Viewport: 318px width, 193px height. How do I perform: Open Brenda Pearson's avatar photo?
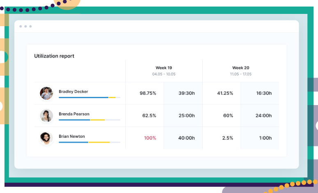(x=46, y=116)
